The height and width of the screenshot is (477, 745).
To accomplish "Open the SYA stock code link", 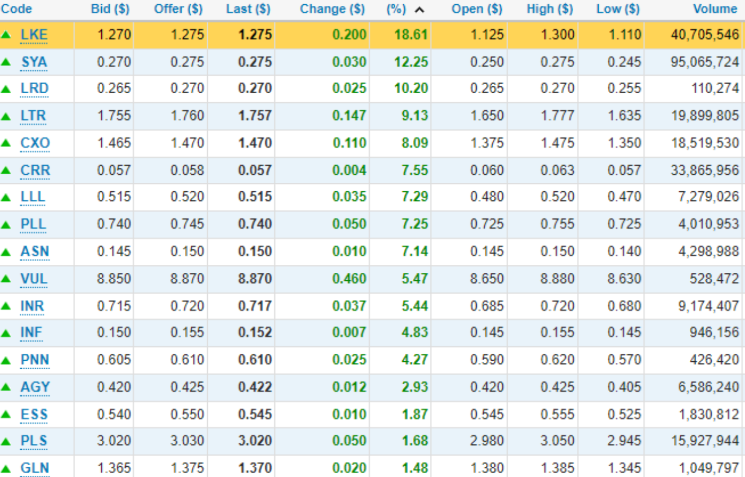I will click(x=34, y=62).
